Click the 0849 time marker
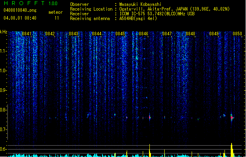 (x=214, y=34)
